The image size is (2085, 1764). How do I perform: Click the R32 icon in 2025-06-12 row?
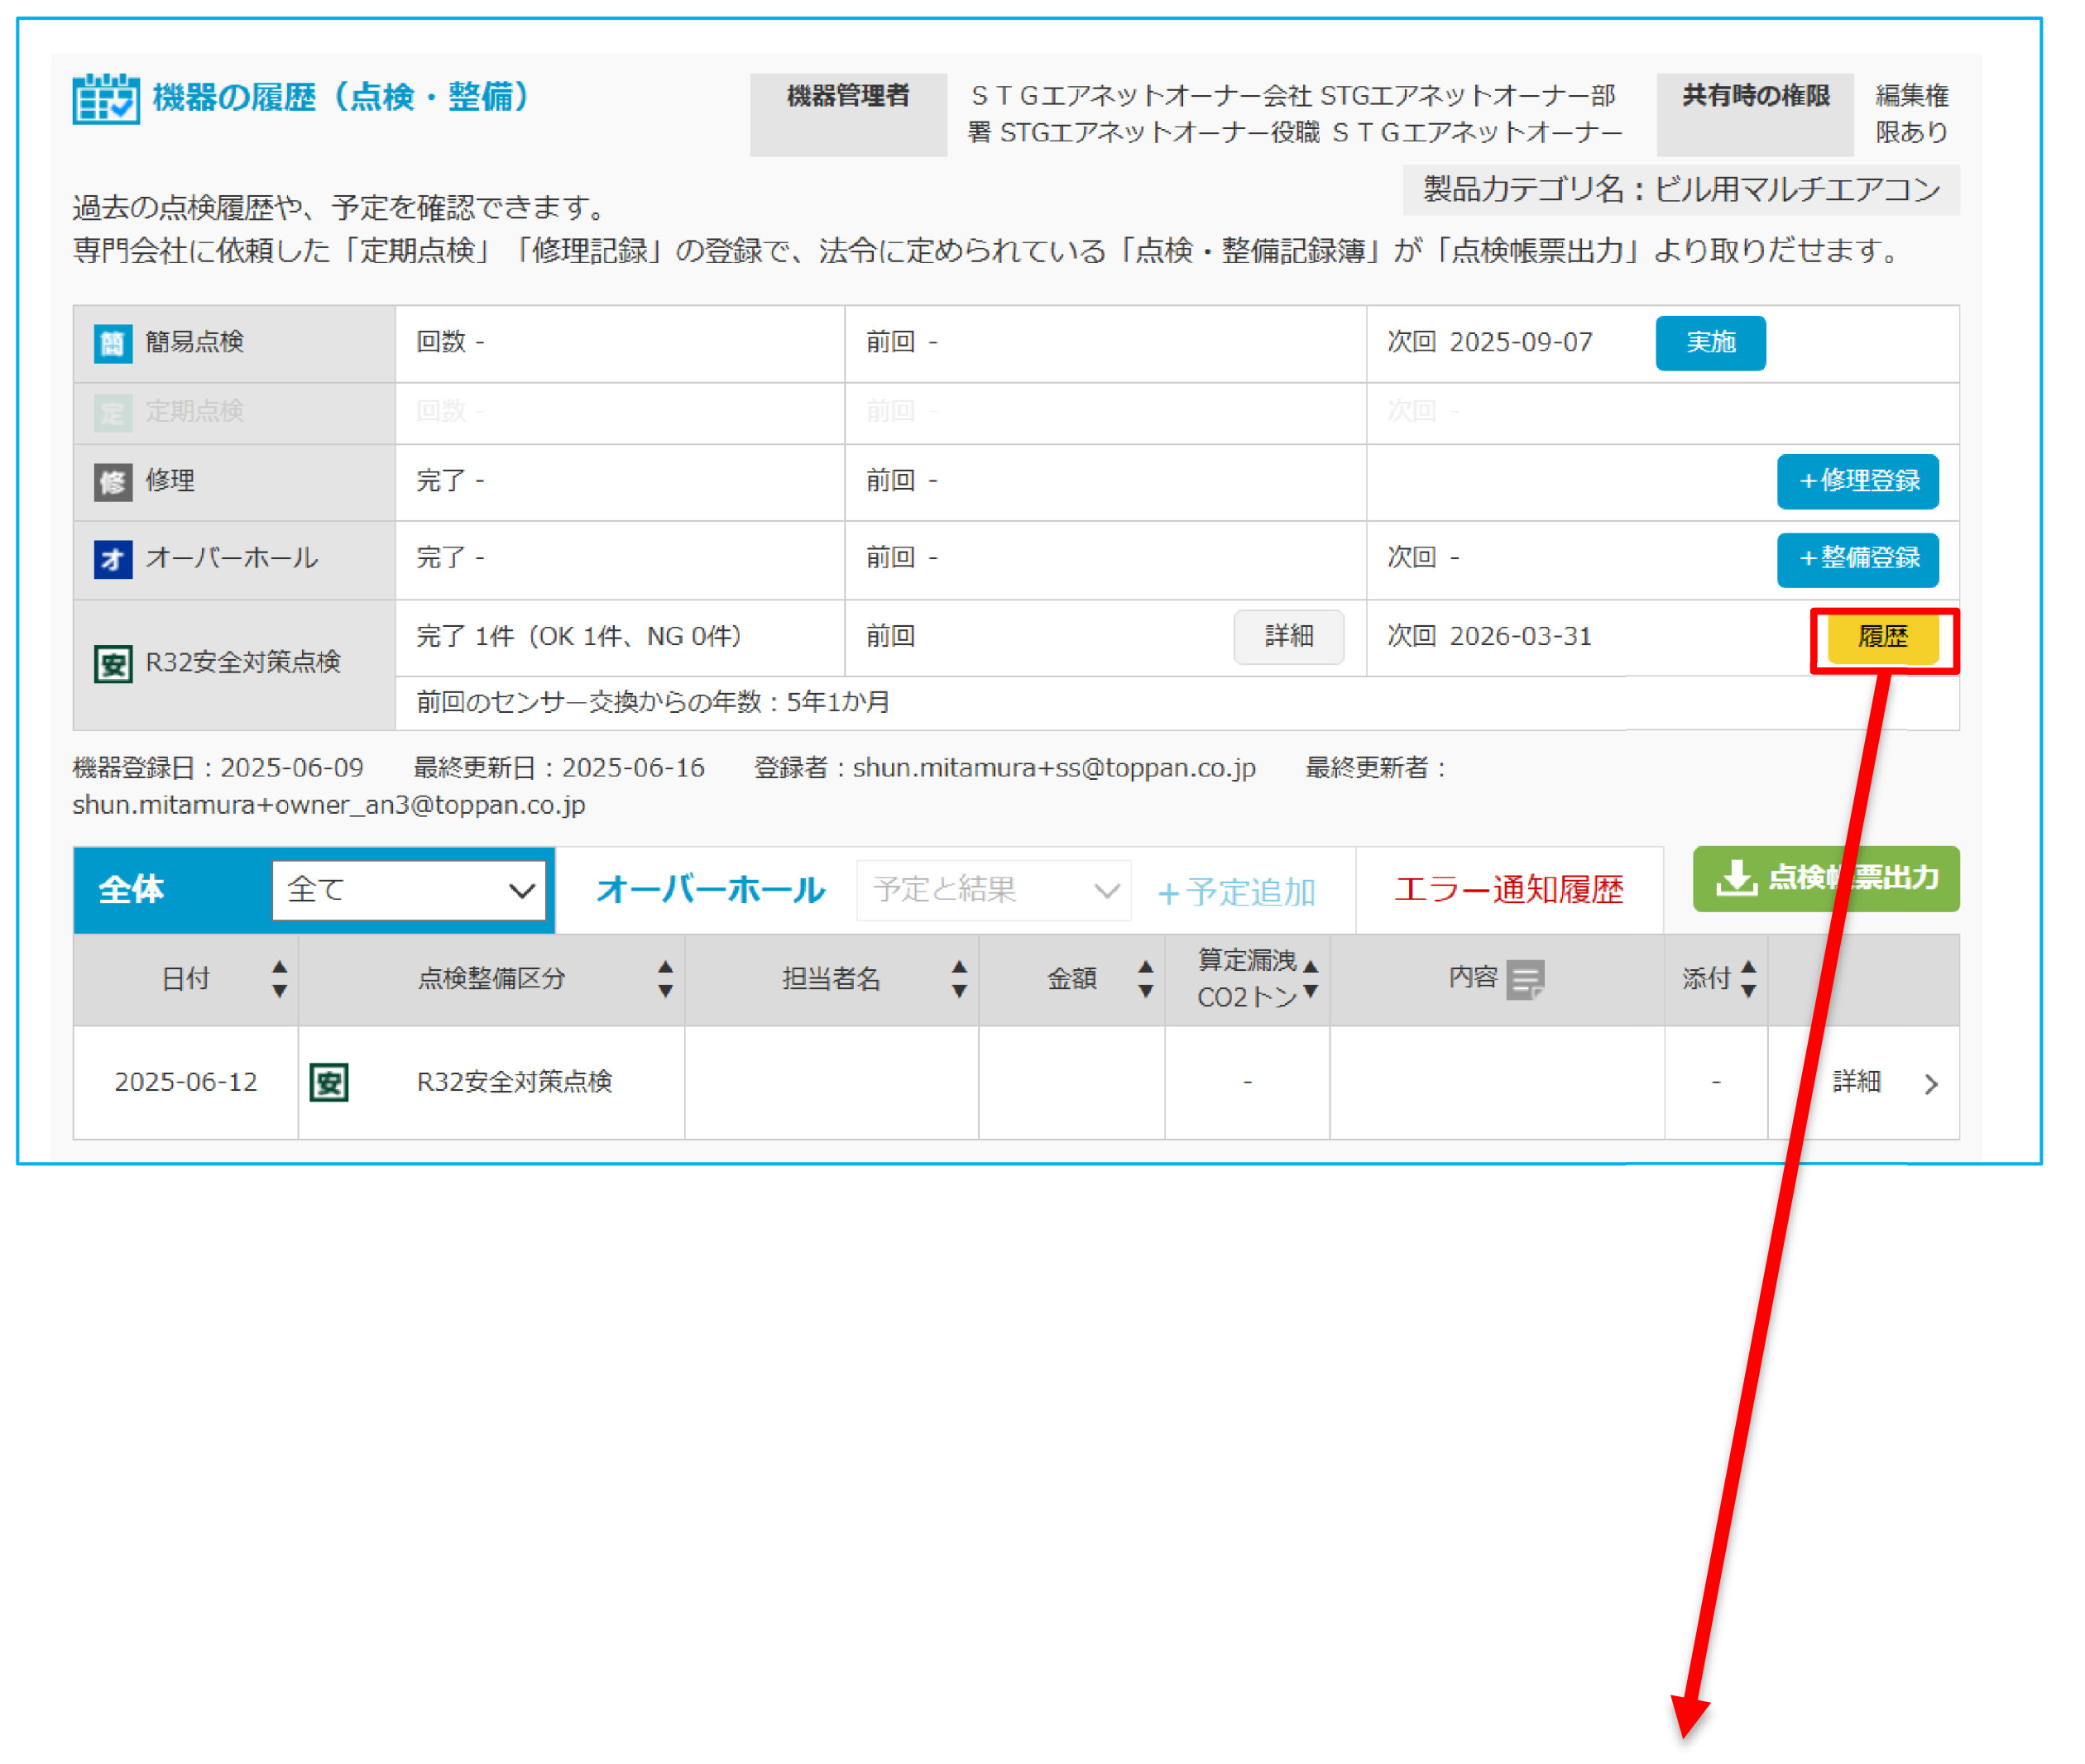pos(329,1082)
